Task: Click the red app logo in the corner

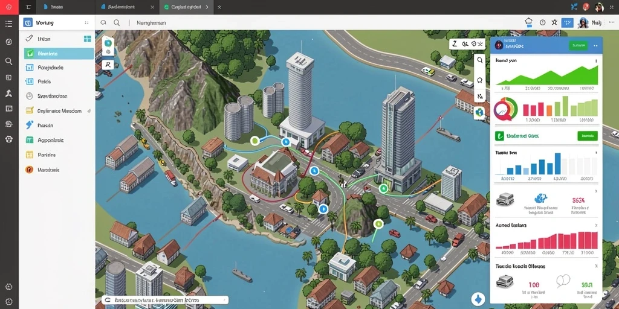Action: coord(9,7)
